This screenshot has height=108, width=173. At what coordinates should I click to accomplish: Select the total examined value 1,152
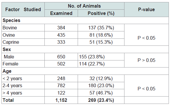[x=61, y=100]
